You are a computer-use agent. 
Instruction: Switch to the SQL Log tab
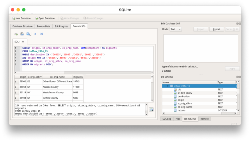pos(167,119)
